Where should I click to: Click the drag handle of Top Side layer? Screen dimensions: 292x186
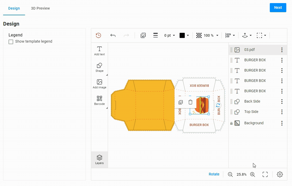(231, 112)
